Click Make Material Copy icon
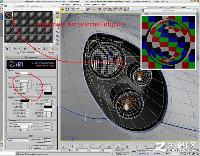 25,48
